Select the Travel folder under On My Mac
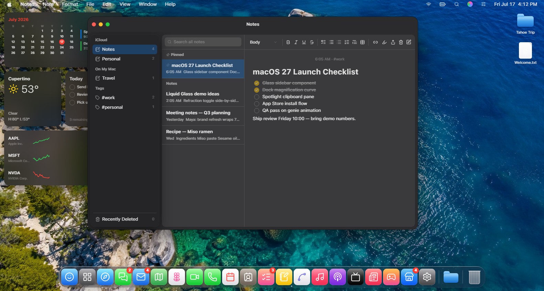 [125, 78]
